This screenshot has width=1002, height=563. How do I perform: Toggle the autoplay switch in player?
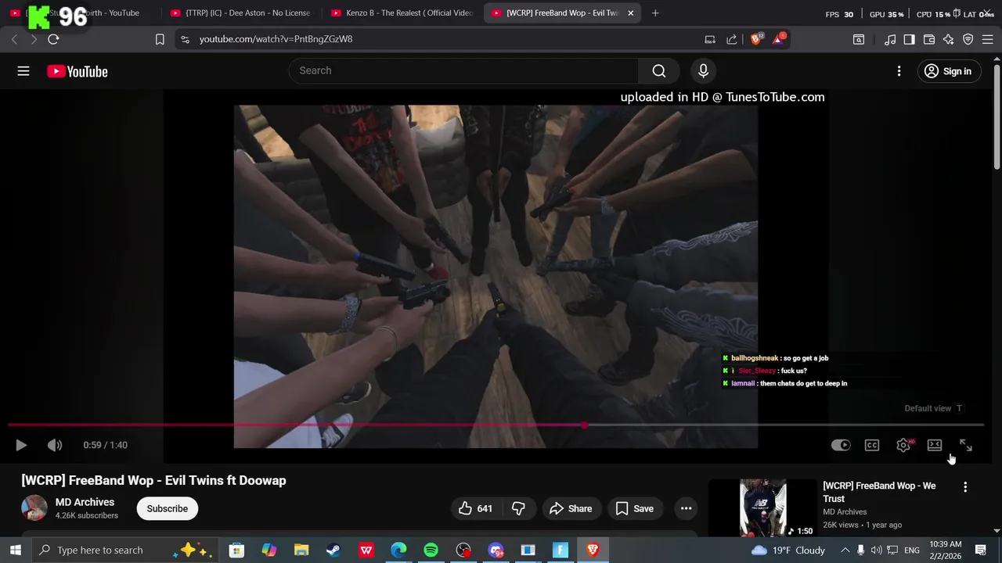click(841, 445)
